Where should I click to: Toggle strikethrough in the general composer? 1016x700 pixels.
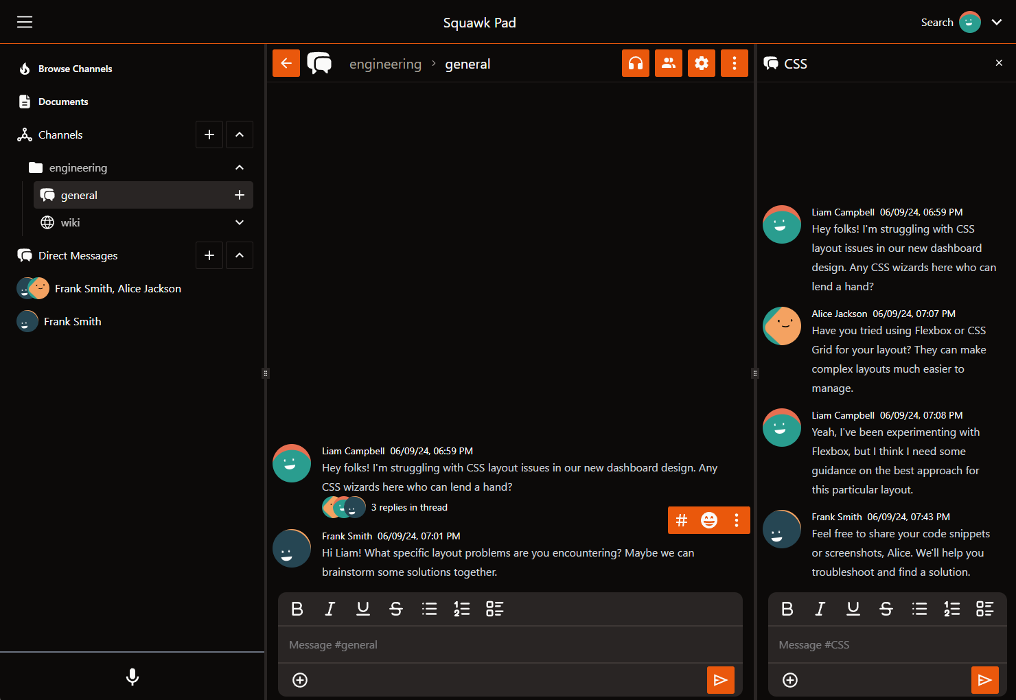pos(396,609)
